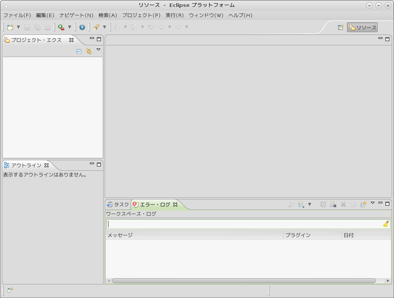Maximize the Project Explorer panel

click(x=99, y=39)
